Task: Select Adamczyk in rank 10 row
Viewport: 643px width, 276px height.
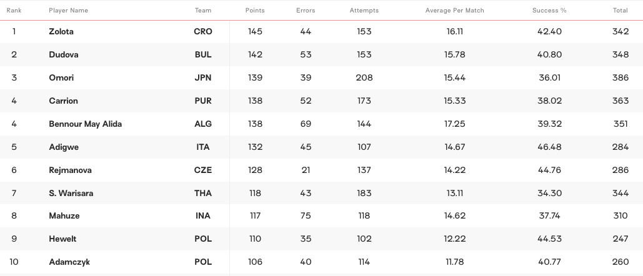Action: click(x=69, y=262)
